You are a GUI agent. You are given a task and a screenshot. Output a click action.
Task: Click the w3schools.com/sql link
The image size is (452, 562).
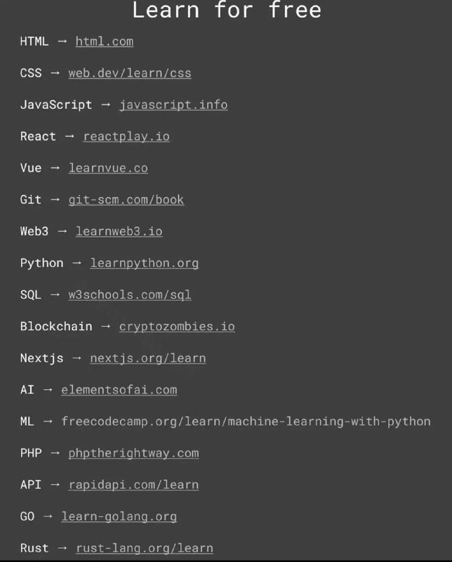pos(130,295)
